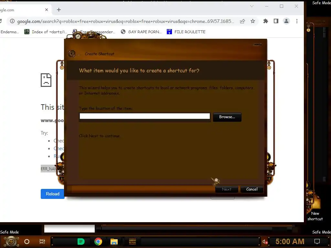Image resolution: width=331 pixels, height=248 pixels.
Task: Click the muted volume tray icon
Action: (265, 242)
